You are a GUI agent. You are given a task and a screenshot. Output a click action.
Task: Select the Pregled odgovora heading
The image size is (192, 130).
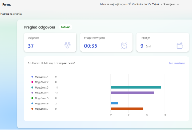40,27
